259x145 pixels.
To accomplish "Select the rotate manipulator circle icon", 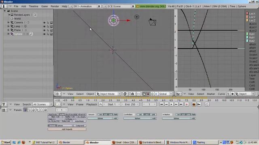I will pos(152,94).
